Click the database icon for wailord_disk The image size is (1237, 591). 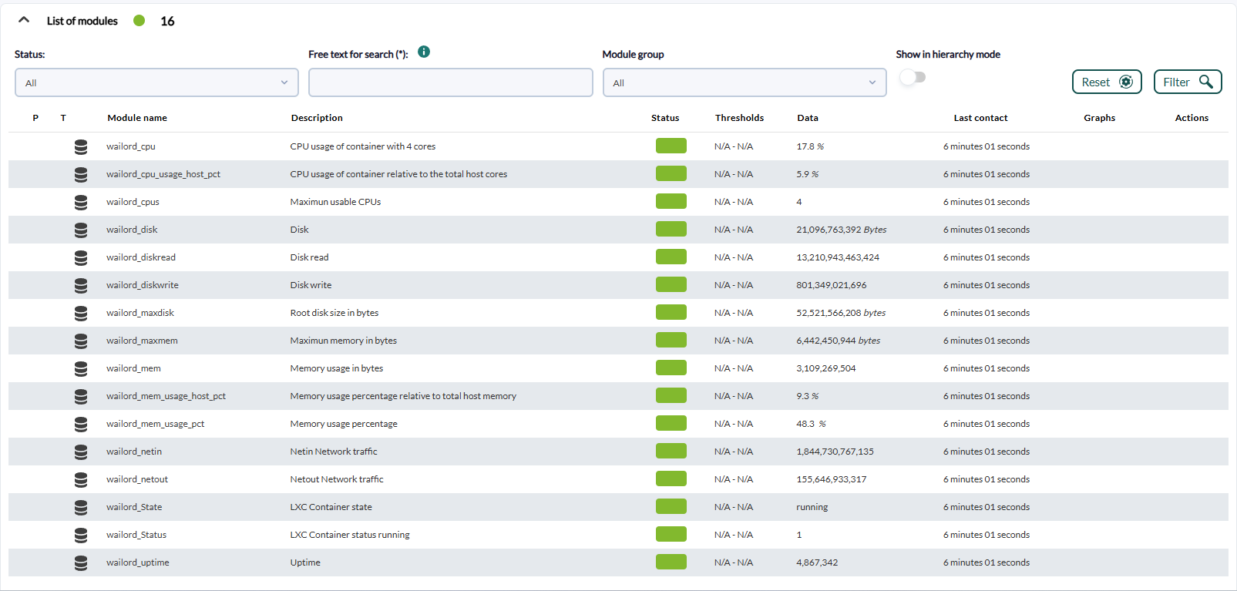pyautogui.click(x=81, y=230)
